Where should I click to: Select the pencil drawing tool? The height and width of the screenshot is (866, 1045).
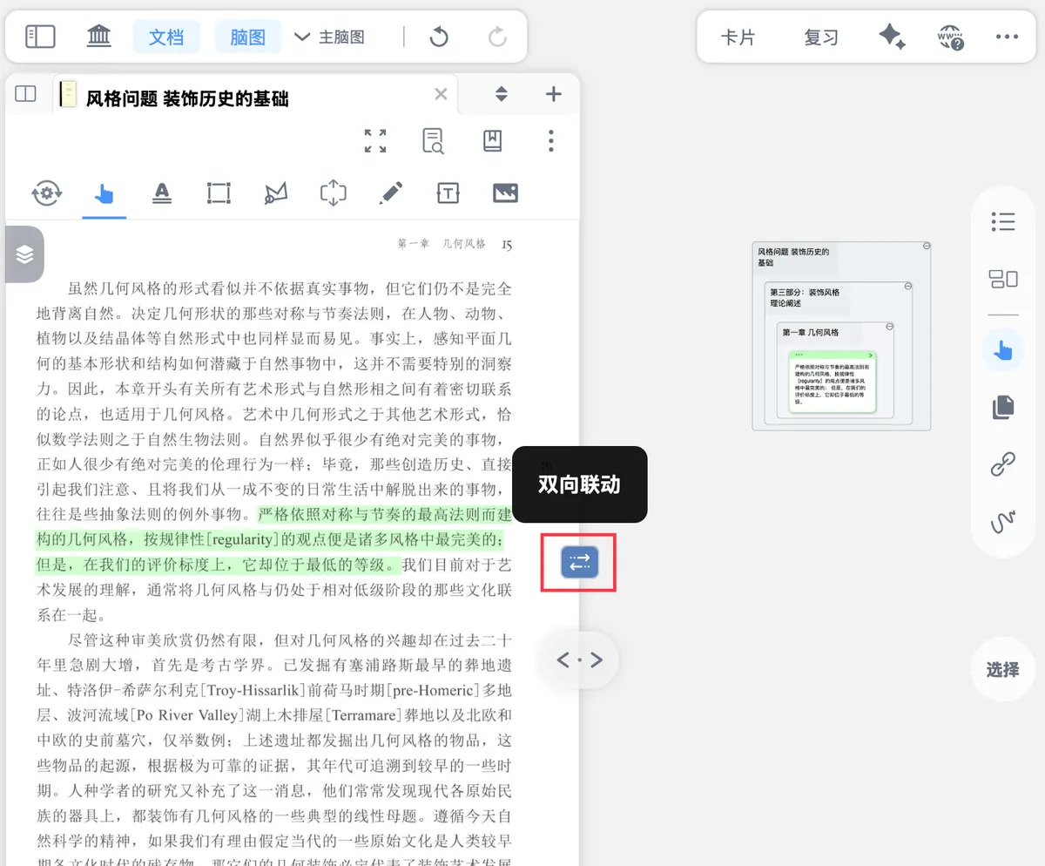(x=391, y=193)
